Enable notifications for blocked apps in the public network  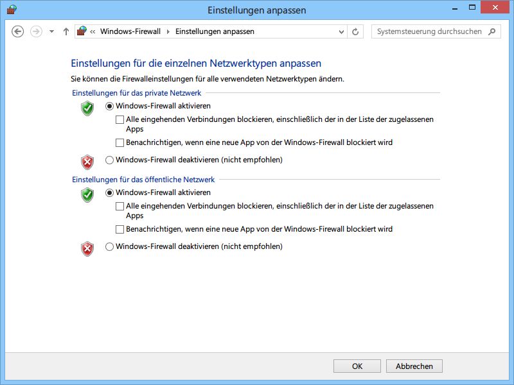coord(120,229)
